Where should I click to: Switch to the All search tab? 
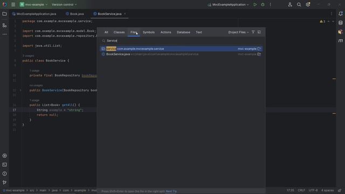click(106, 32)
